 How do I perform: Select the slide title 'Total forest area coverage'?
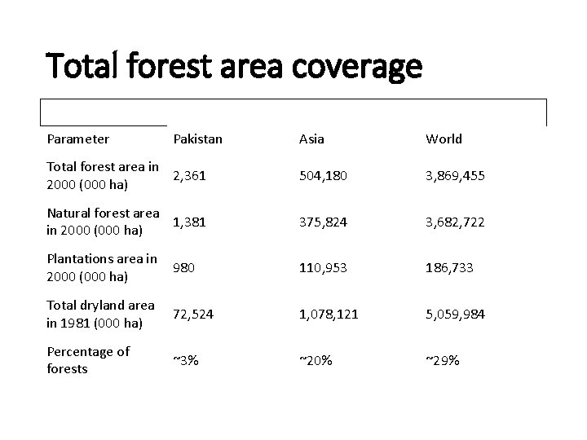(234, 66)
